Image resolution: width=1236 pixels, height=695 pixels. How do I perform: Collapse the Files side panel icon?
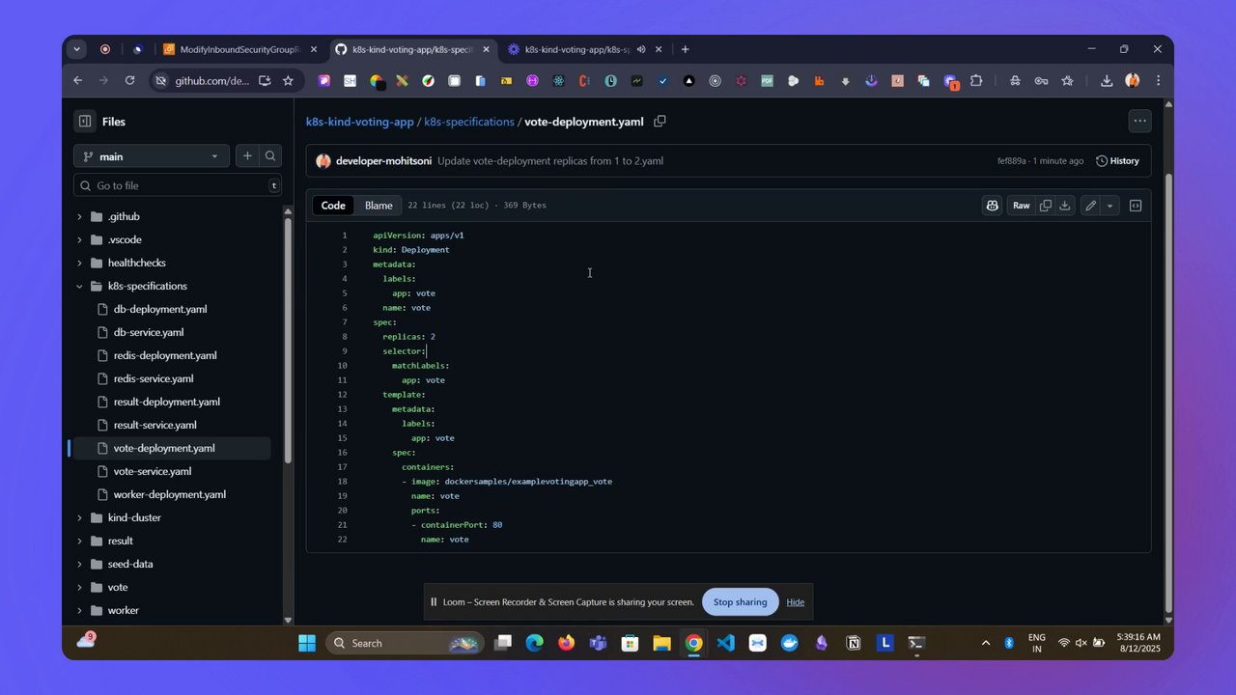[85, 122]
